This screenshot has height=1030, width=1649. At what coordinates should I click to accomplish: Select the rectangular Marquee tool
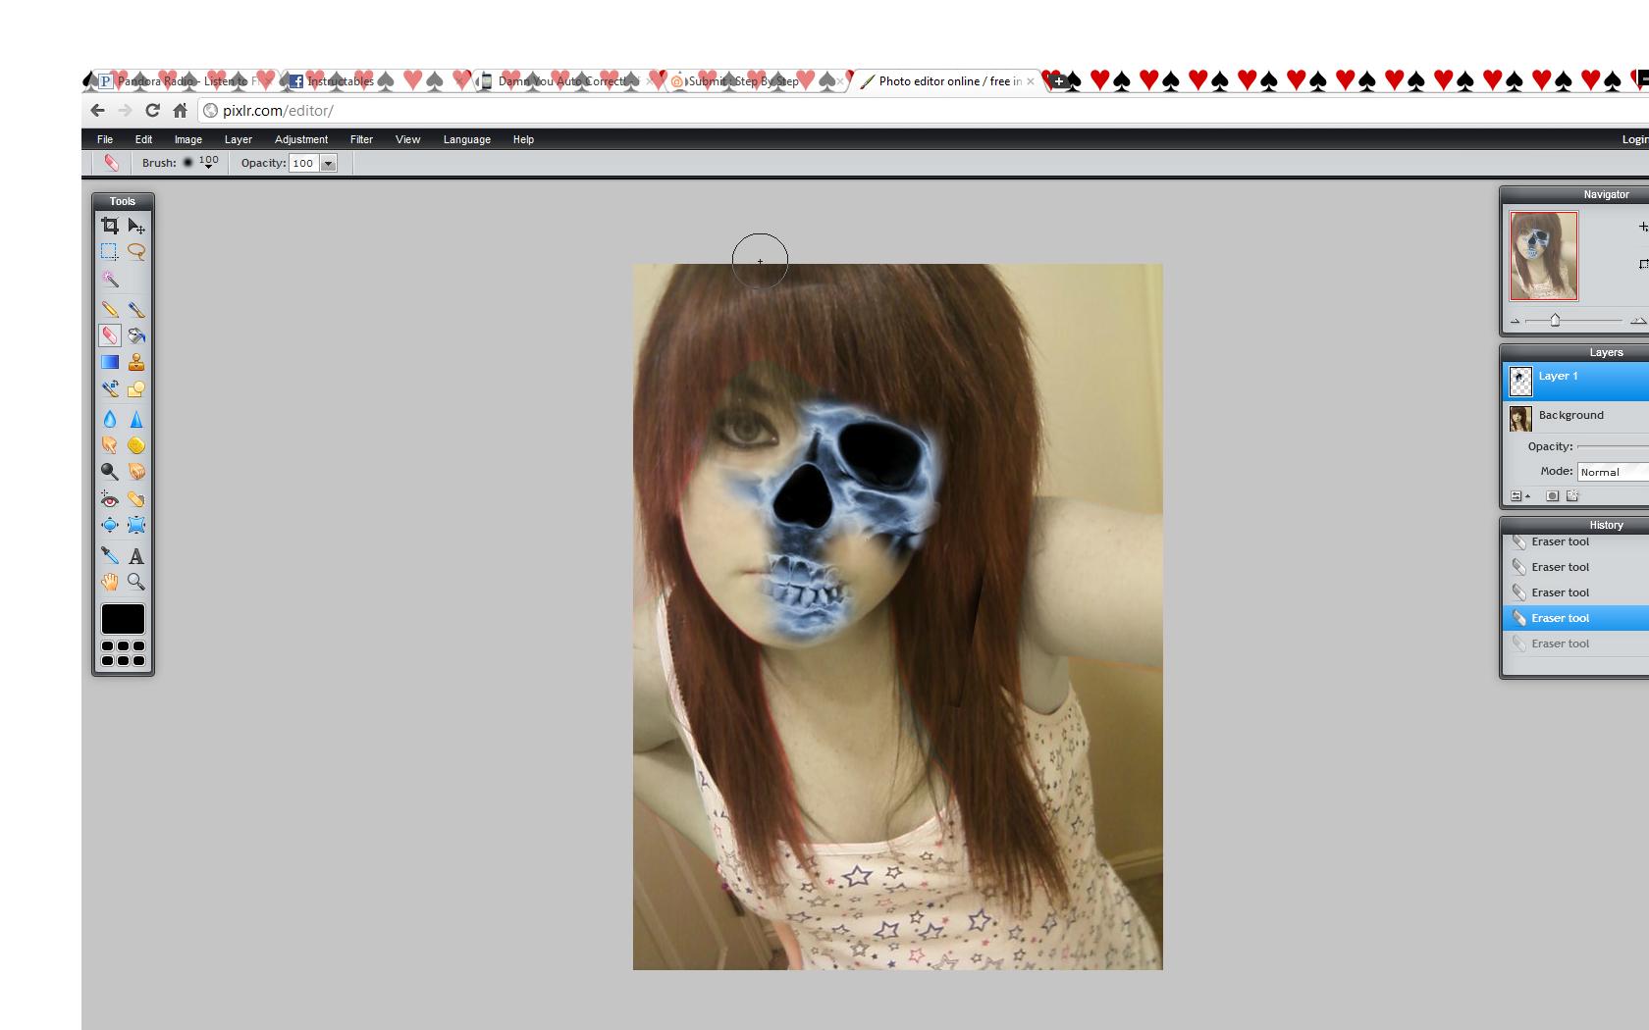pyautogui.click(x=110, y=252)
